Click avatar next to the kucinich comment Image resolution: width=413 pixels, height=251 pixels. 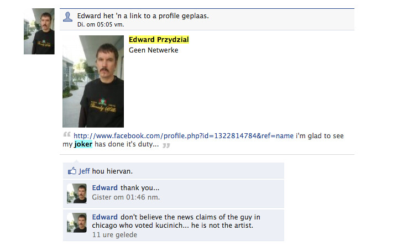(77, 223)
